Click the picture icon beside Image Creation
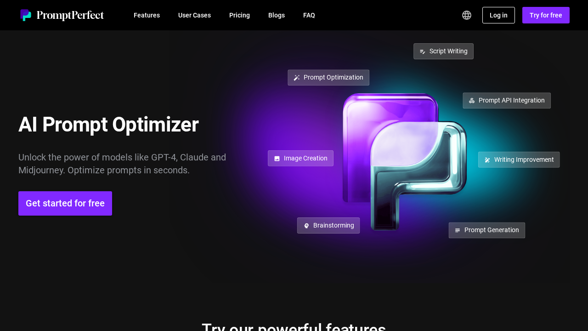This screenshot has width=588, height=331. [x=277, y=158]
